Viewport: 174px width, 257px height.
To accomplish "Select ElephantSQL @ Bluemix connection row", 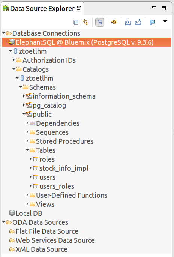I will [x=87, y=42].
